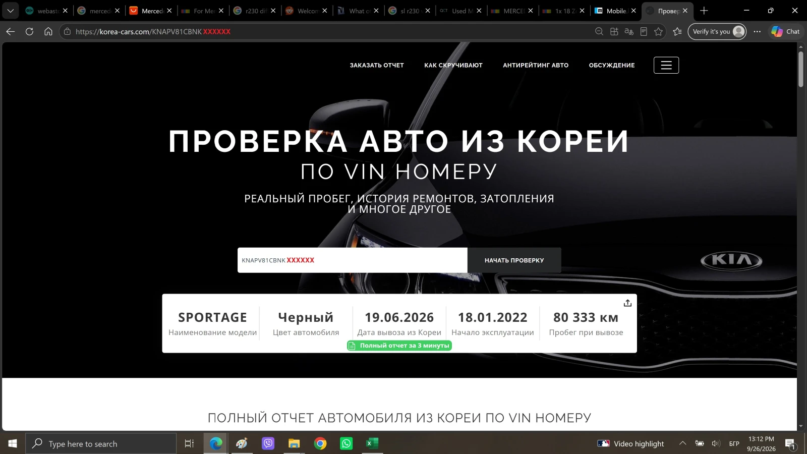Open the favorites list icon

tap(677, 31)
